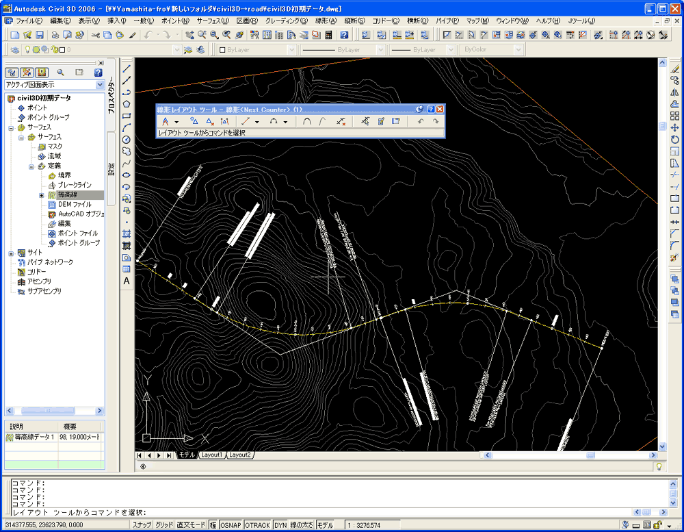Select the Polygon tool in draw toolbar

127,103
